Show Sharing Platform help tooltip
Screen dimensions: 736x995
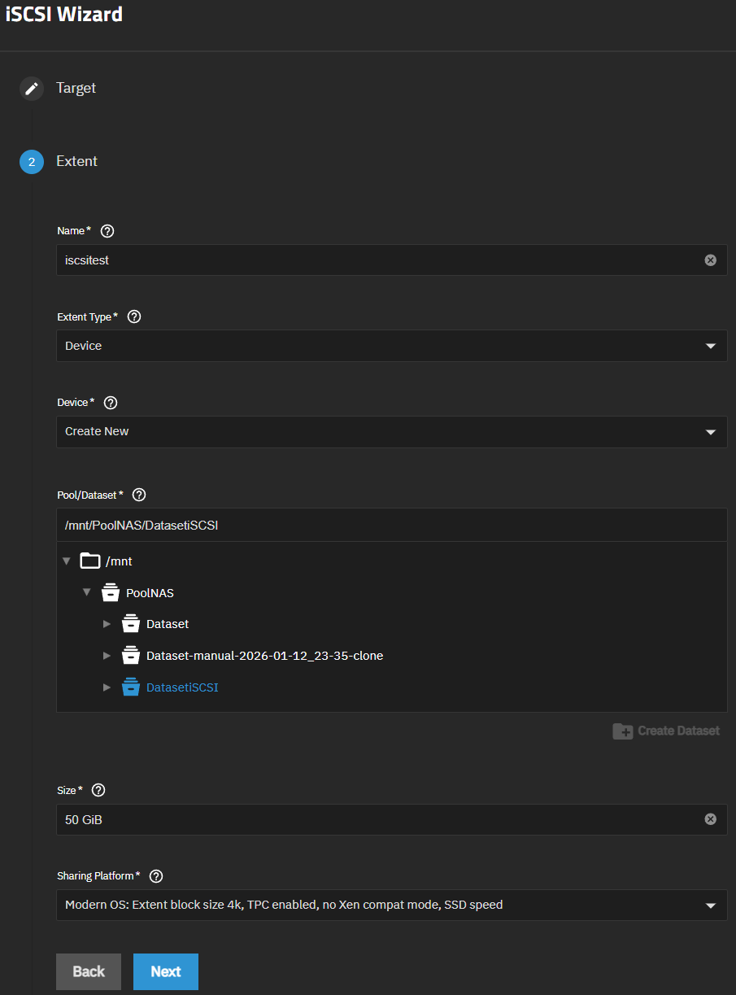pos(157,876)
